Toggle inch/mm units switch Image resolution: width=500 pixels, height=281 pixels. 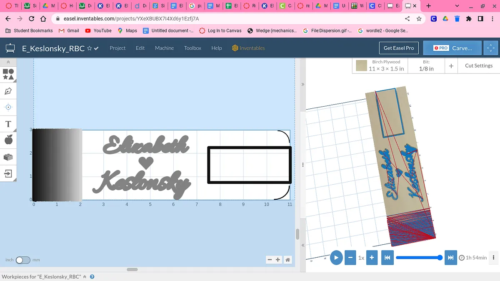(x=23, y=260)
